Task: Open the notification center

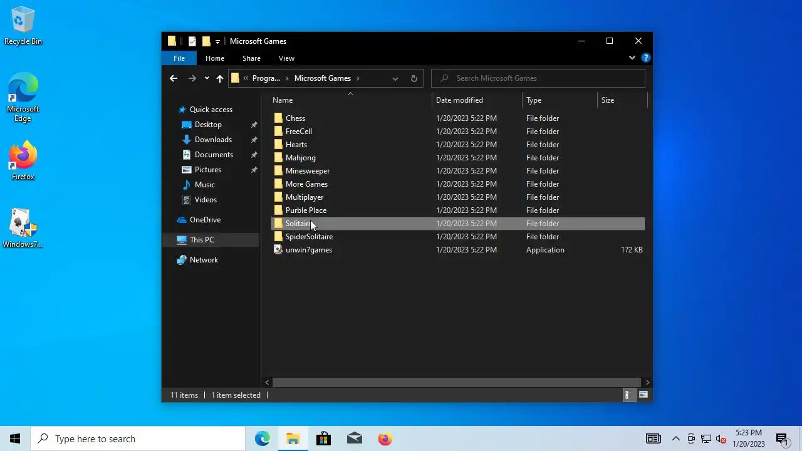Action: pyautogui.click(x=782, y=438)
